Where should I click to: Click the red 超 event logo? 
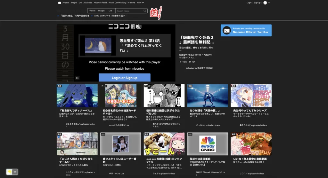pyautogui.click(x=156, y=13)
